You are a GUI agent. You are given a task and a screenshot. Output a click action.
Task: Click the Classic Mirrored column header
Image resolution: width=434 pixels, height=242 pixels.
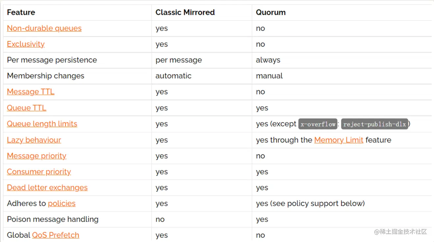click(x=185, y=12)
